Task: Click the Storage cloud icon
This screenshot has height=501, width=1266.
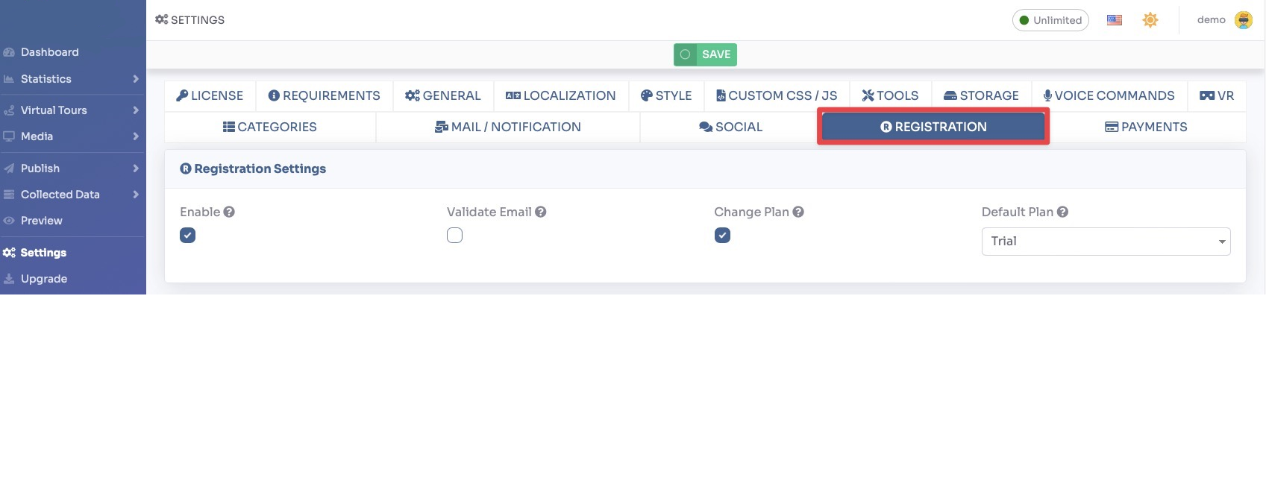Action: tap(949, 95)
